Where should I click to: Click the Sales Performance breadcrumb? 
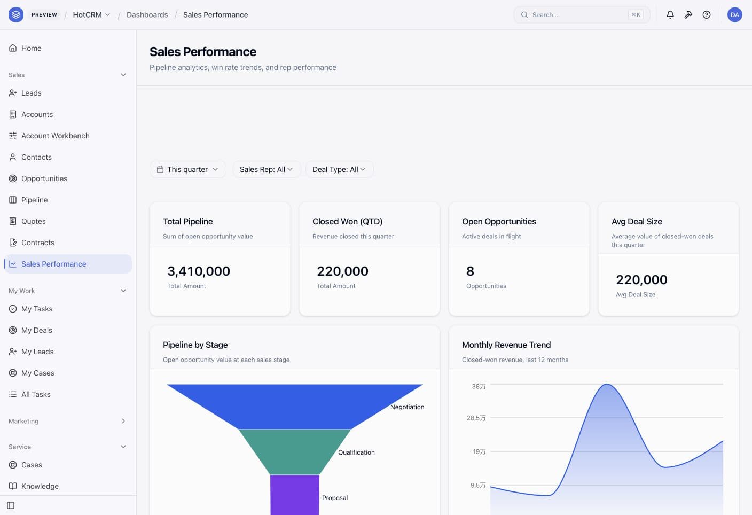(215, 15)
